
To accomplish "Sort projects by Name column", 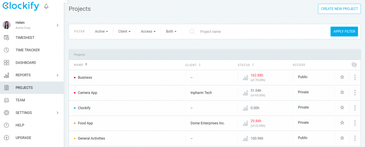I will click(x=81, y=65).
